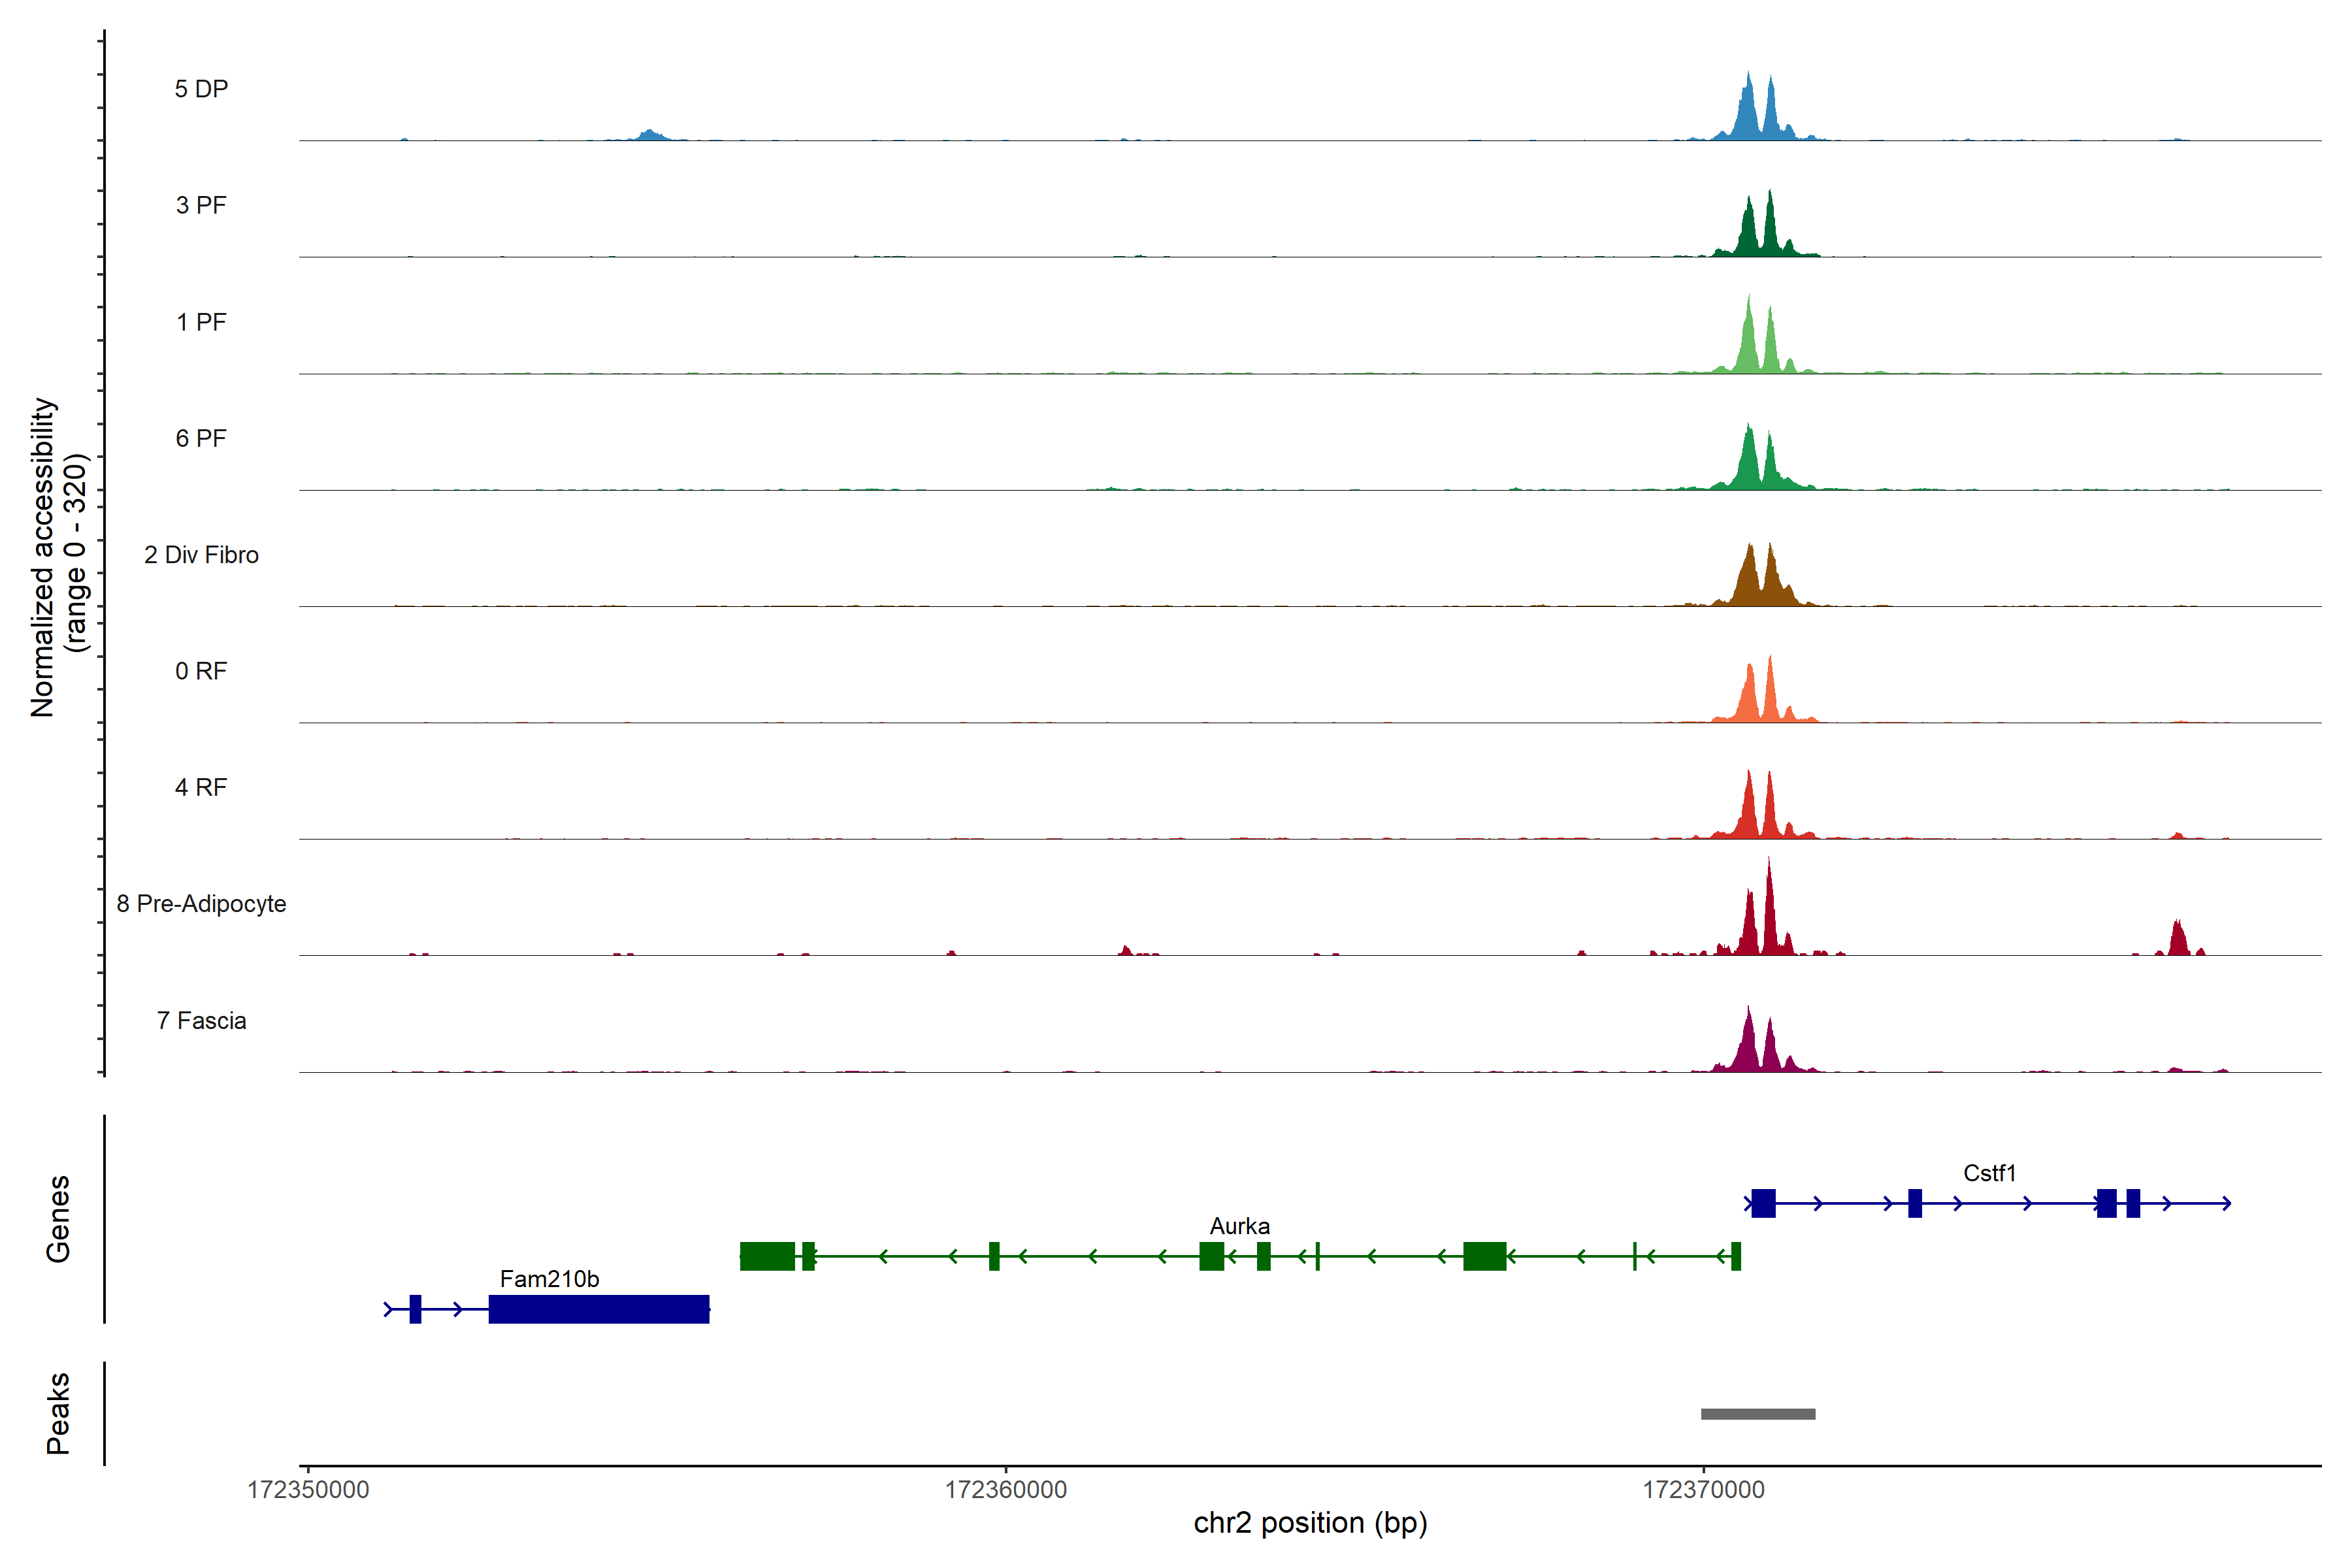Image resolution: width=2352 pixels, height=1568 pixels.
Task: Select the 8 Pre-Adipocyte track label
Action: pyautogui.click(x=201, y=904)
